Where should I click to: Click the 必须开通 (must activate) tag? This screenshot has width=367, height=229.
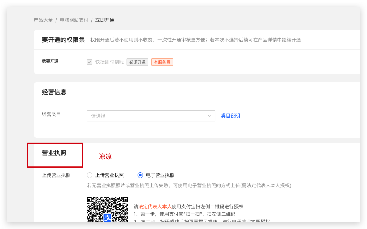pos(137,62)
